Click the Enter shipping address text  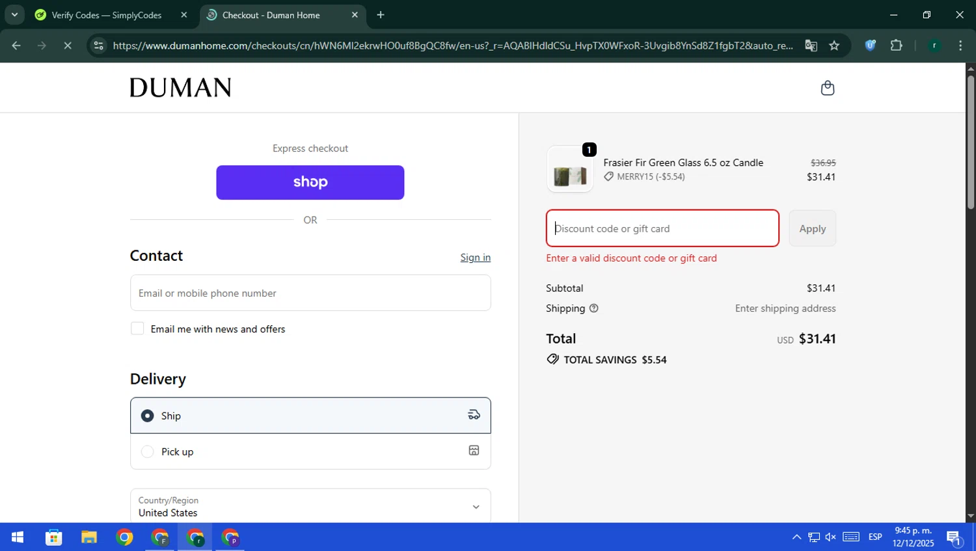[x=785, y=308]
